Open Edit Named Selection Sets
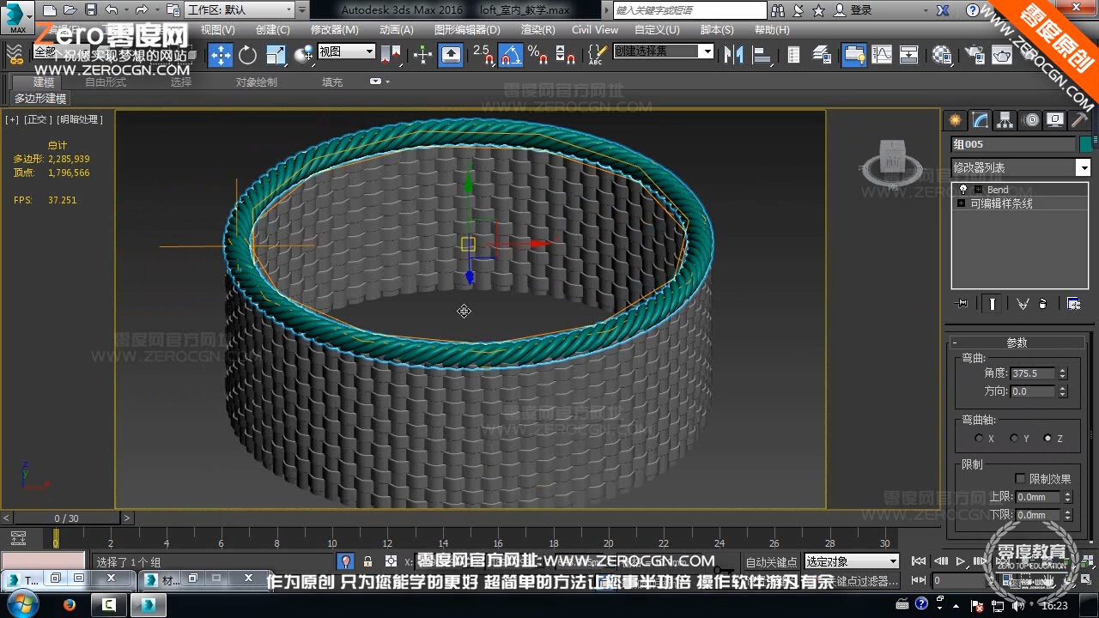Viewport: 1099px width, 618px height. click(x=596, y=55)
